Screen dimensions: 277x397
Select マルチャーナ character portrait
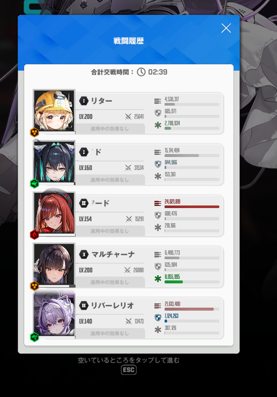tap(54, 264)
